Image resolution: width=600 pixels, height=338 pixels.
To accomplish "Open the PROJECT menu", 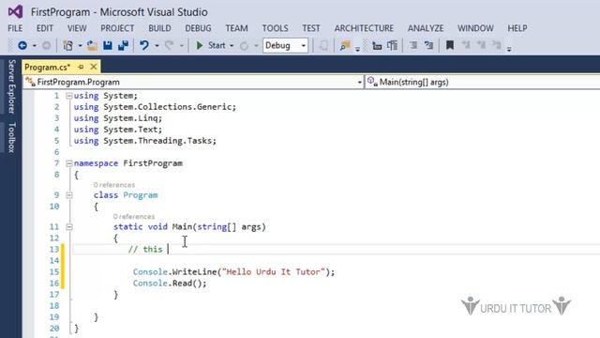I will click(x=117, y=28).
